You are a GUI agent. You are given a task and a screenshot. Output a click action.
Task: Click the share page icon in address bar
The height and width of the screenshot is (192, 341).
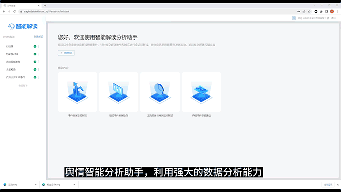coord(304,12)
